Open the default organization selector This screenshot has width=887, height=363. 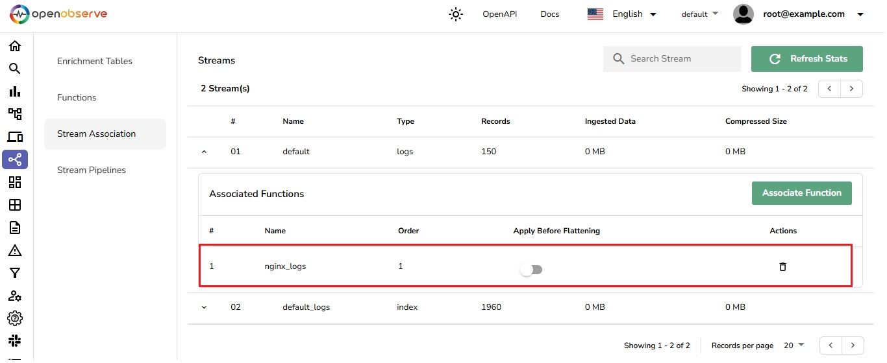[699, 14]
